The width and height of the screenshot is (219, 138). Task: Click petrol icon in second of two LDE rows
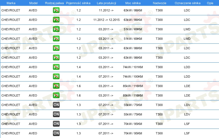point(56,95)
